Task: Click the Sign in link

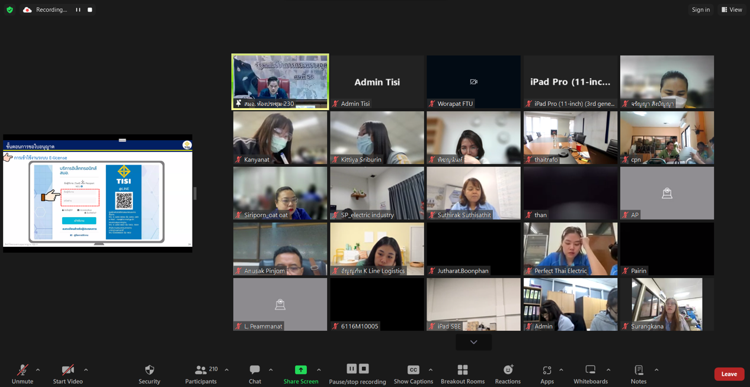Action: (701, 9)
